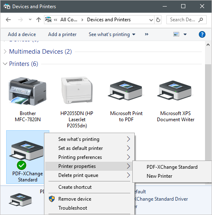Screen dimensions: 212x215
Task: Click Add a device
Action: [x=22, y=34]
